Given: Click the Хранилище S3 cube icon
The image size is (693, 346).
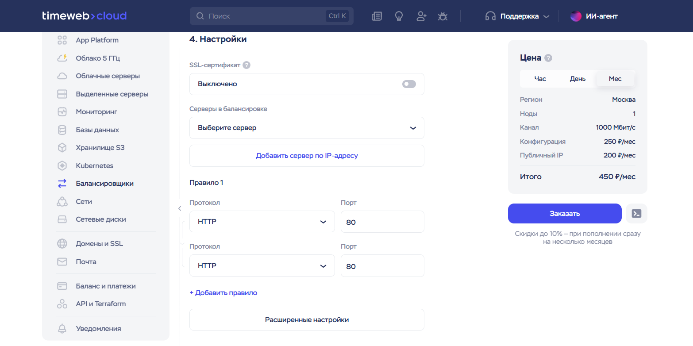Looking at the screenshot, I should point(62,148).
